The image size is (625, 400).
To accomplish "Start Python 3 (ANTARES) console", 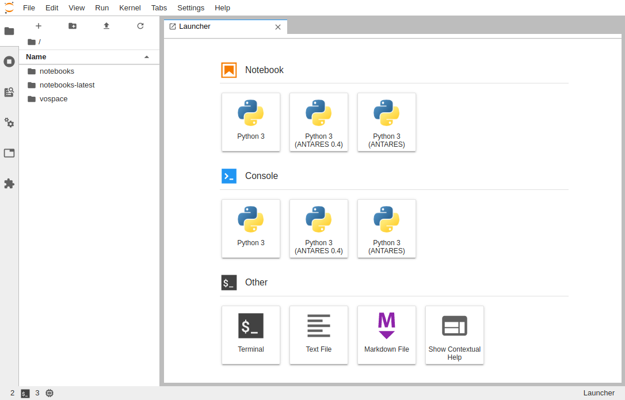I will click(387, 228).
